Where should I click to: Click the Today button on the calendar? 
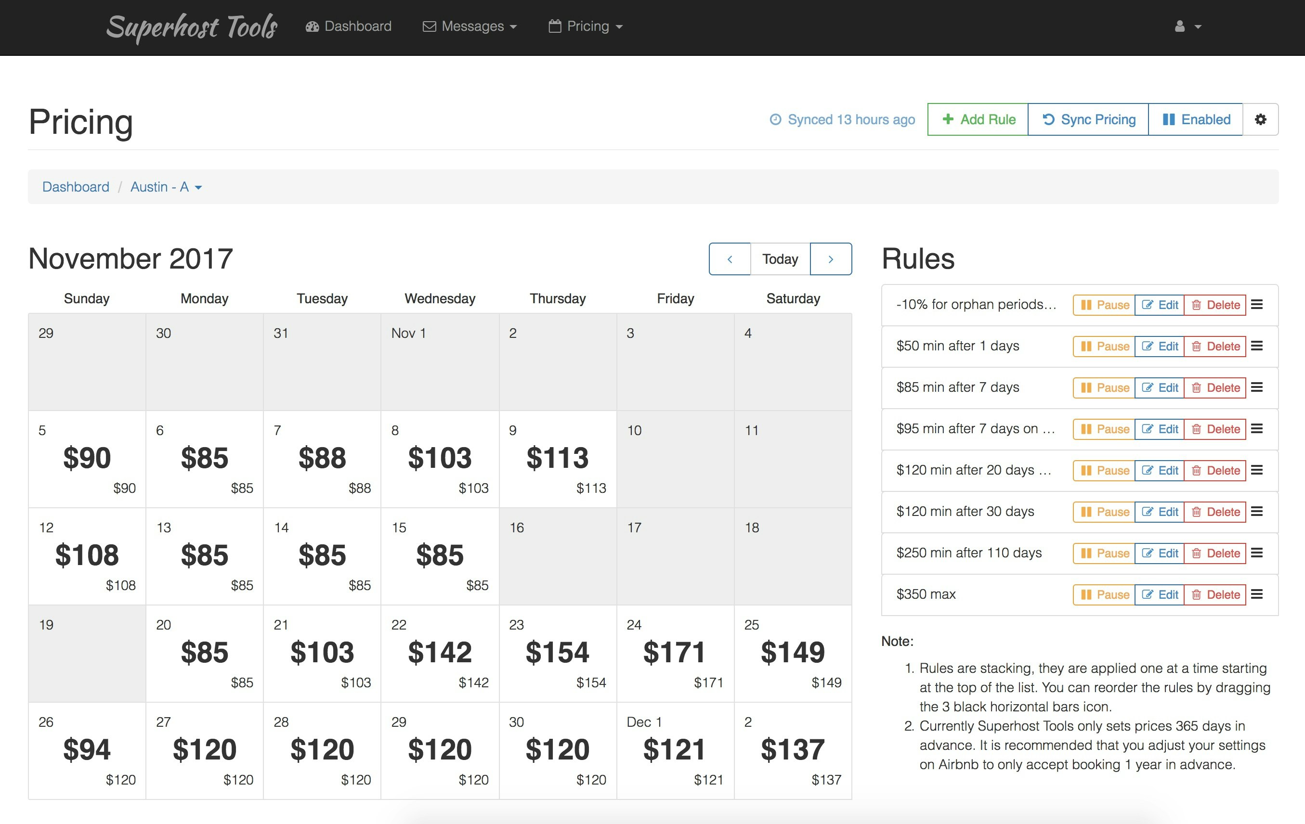[780, 259]
